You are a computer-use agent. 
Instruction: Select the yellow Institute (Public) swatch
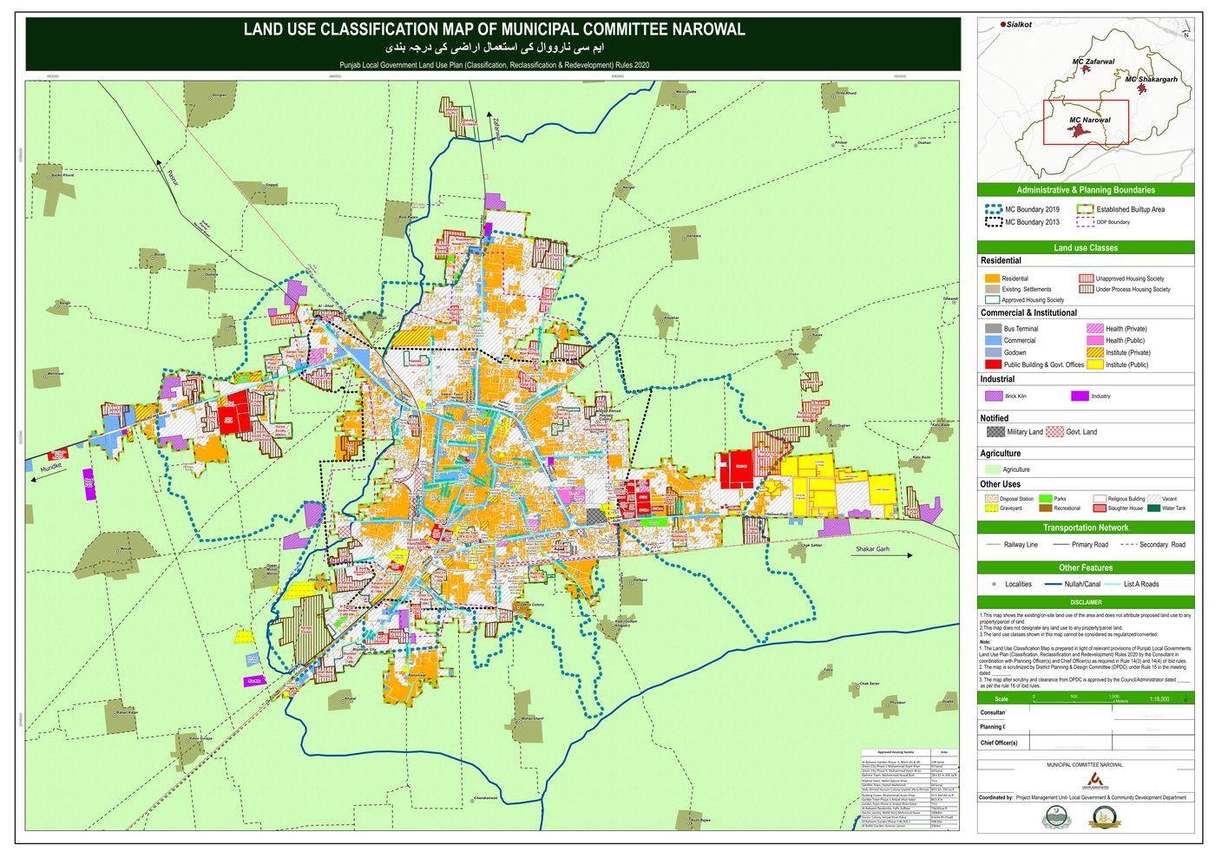[x=1093, y=364]
